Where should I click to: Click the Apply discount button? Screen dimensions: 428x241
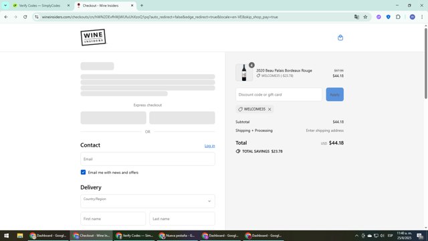pos(334,94)
